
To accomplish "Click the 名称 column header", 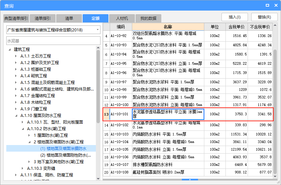I will (x=168, y=27).
